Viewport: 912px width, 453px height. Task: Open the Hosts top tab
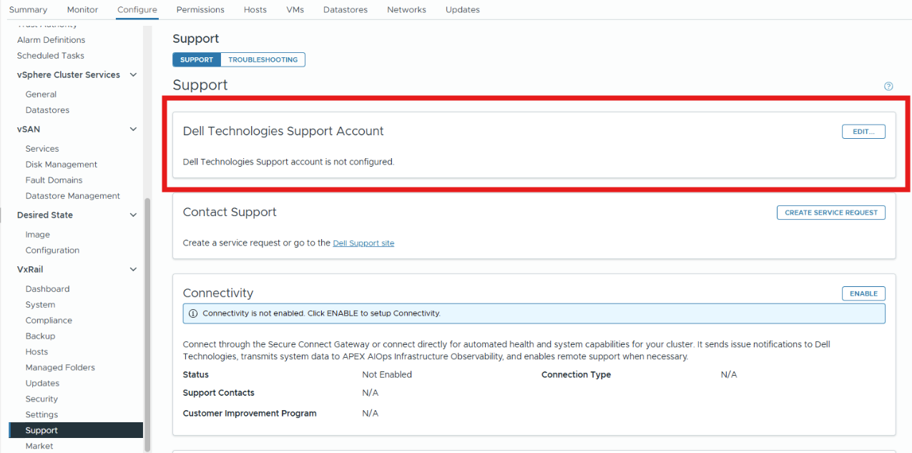(x=255, y=9)
